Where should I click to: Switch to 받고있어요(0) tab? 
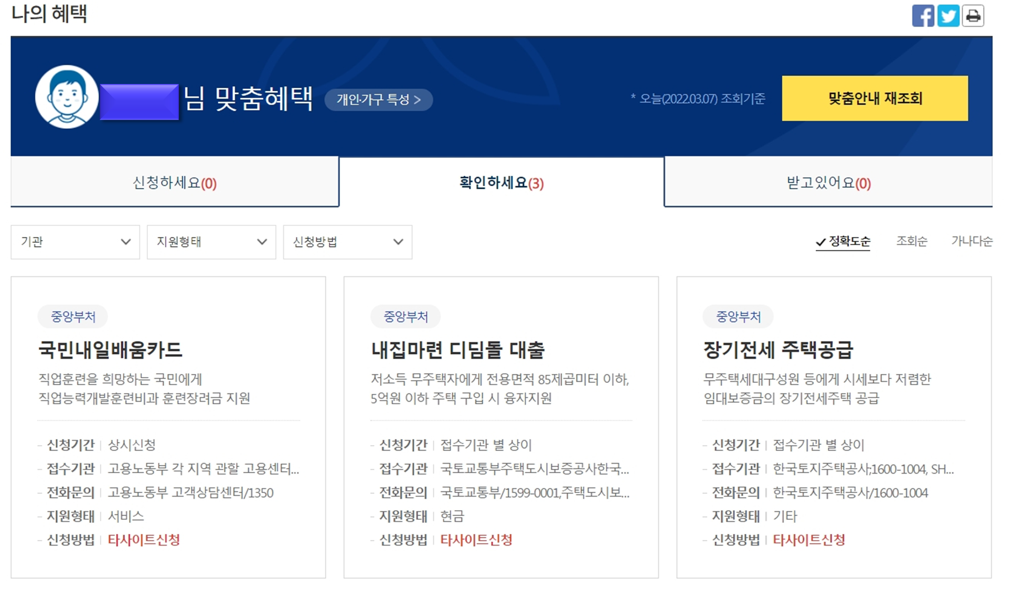click(x=828, y=183)
